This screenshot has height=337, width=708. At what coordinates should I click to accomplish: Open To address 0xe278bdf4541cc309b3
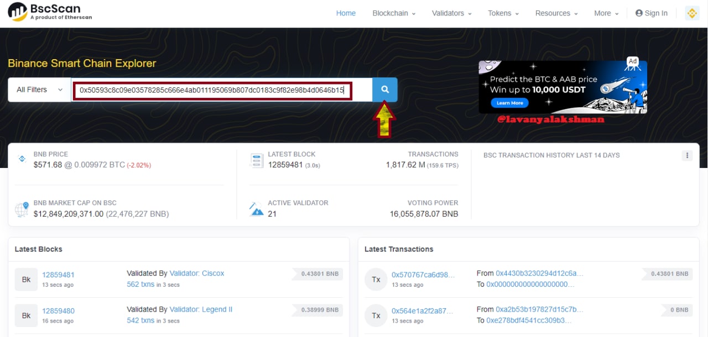point(529,320)
